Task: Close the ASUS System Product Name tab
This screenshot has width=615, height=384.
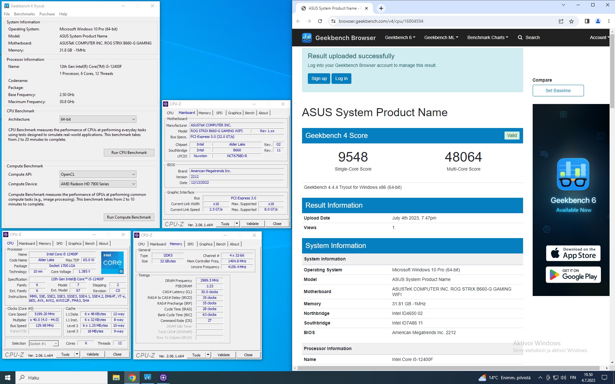Action: point(366,8)
